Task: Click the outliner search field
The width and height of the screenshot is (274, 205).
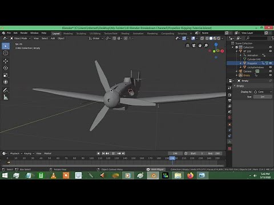Action: pyautogui.click(x=257, y=38)
